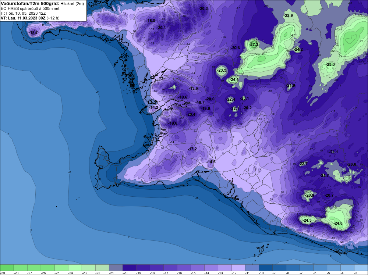Screen dimensions: 368x275
Task: Click the -27.3 temperature label on the map
Action: (x=254, y=44)
